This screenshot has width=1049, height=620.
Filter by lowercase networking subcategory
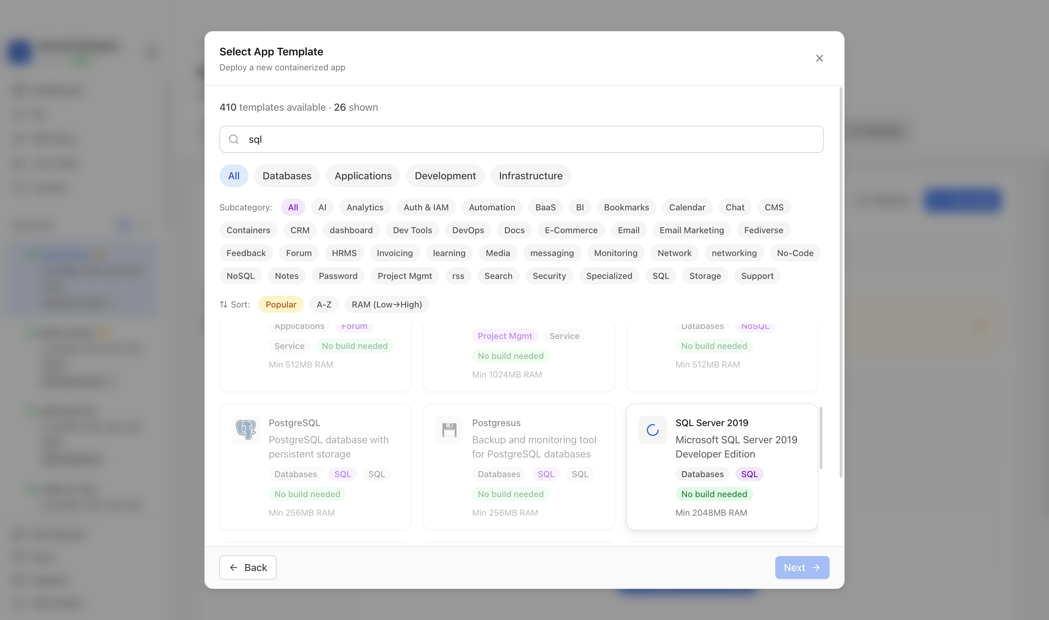point(734,253)
